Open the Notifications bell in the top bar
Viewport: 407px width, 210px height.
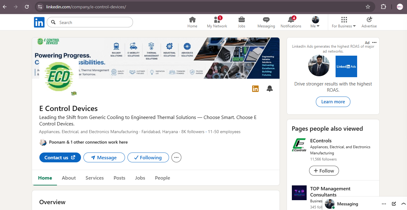(291, 22)
